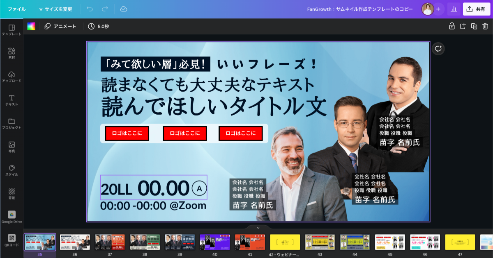Select page thumbnail 38
Screen dimensions: 493x258
[x=145, y=242]
